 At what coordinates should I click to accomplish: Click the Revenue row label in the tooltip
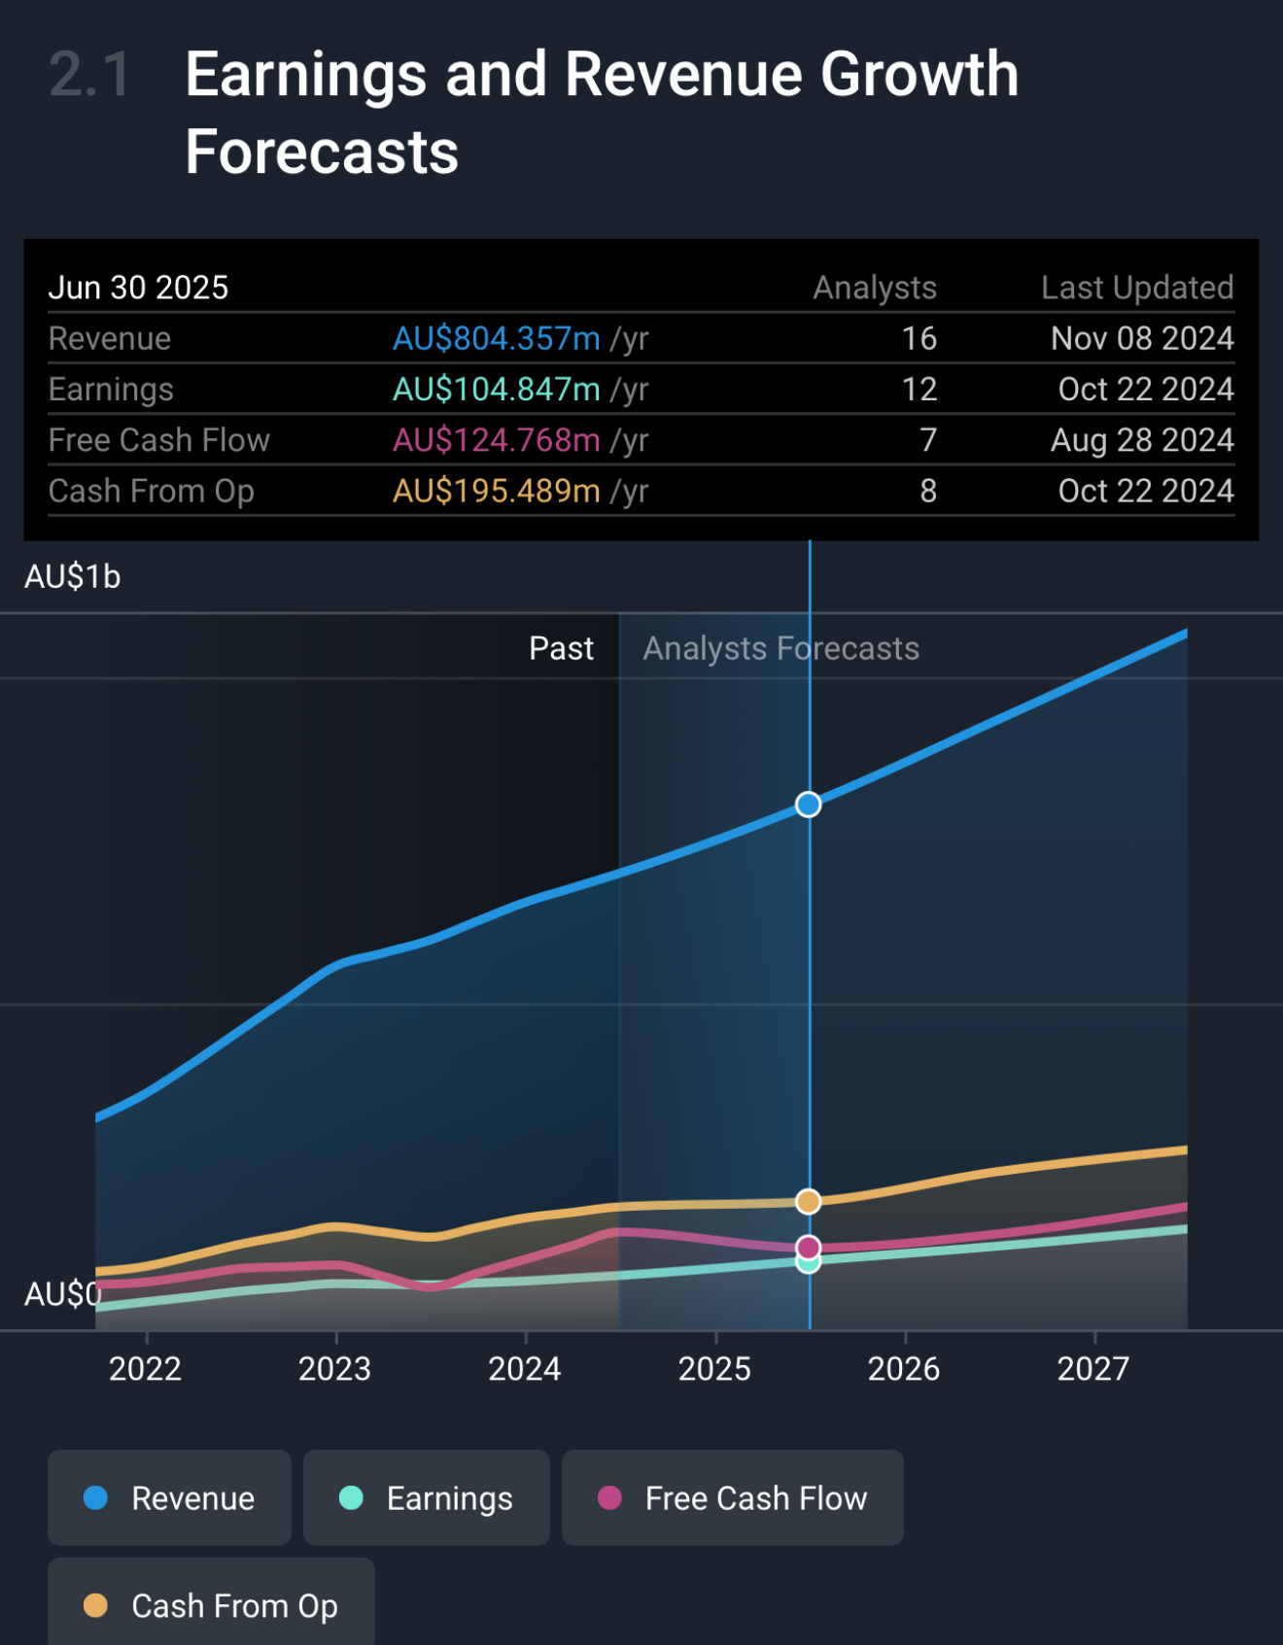click(x=110, y=338)
